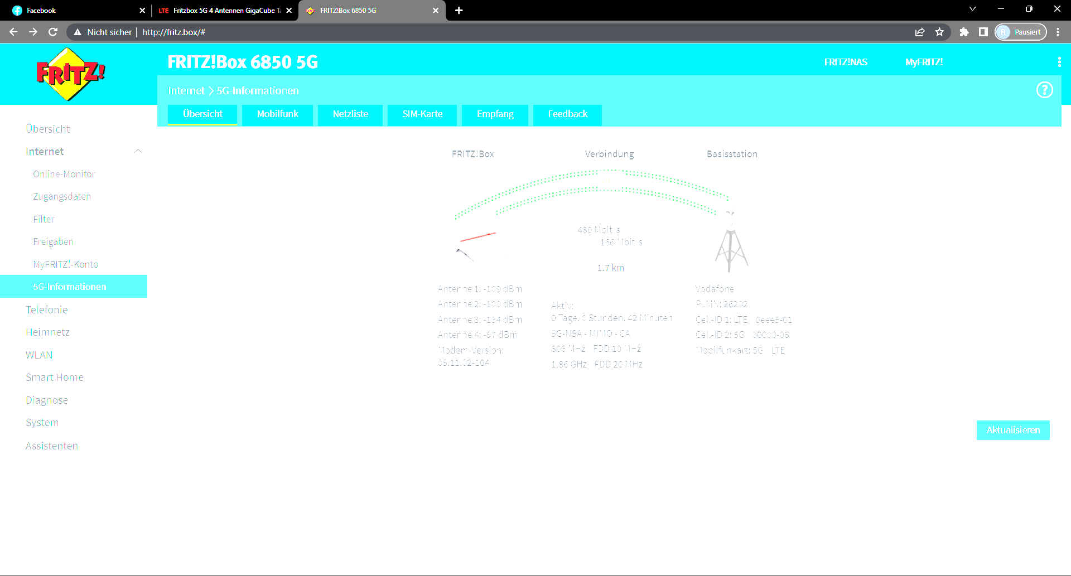The image size is (1071, 576).
Task: Open Heimnetz in the sidebar
Action: (47, 332)
